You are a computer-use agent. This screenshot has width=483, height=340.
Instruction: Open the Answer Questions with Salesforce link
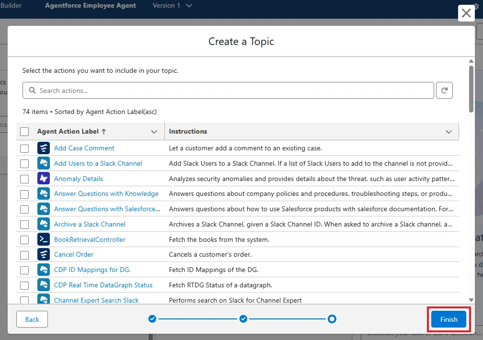click(x=107, y=209)
